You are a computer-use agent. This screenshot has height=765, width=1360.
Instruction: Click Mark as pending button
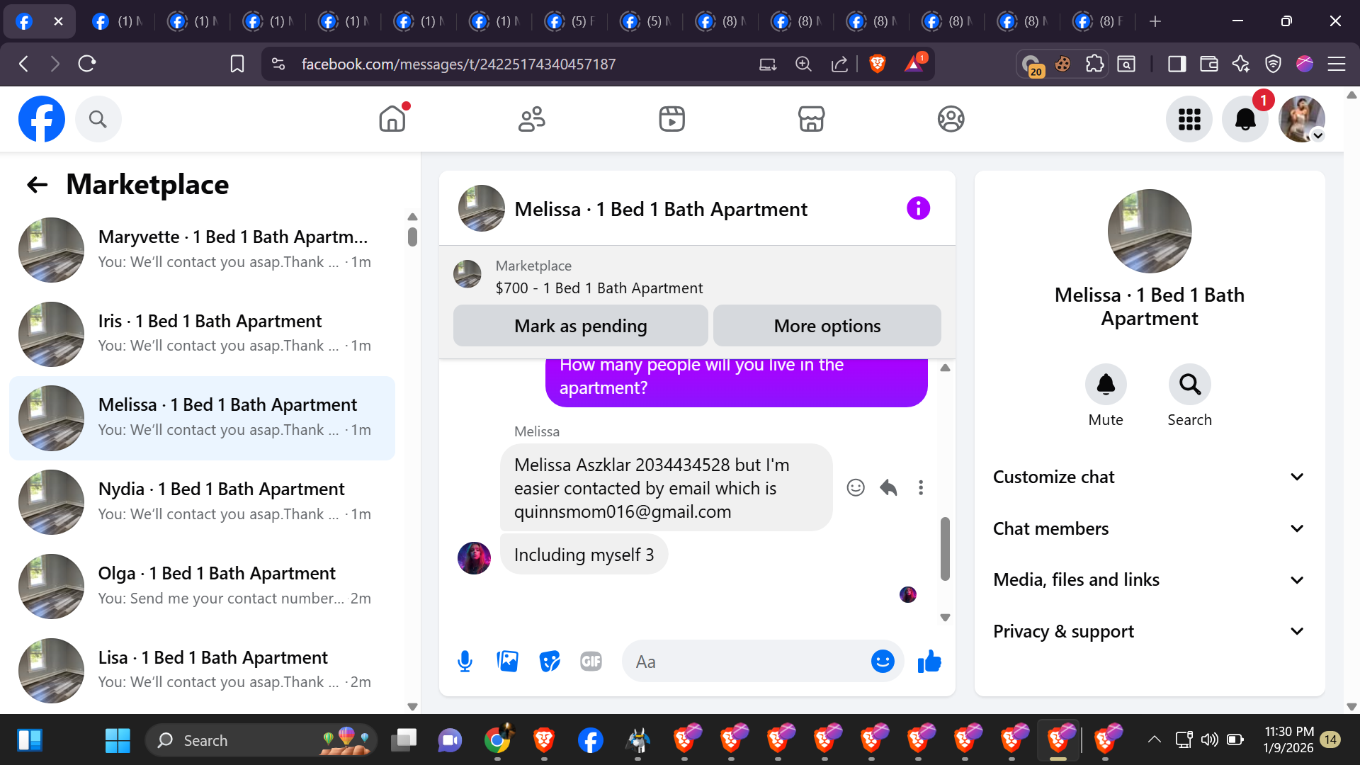coord(580,326)
